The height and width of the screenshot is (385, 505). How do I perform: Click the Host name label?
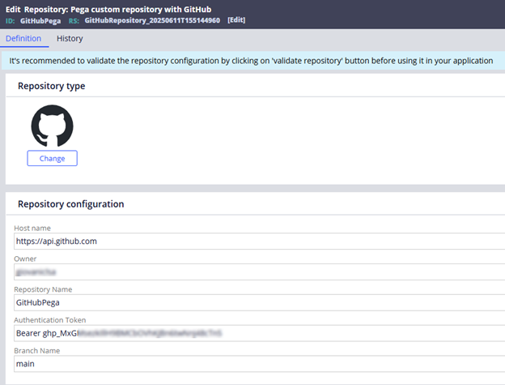click(32, 228)
